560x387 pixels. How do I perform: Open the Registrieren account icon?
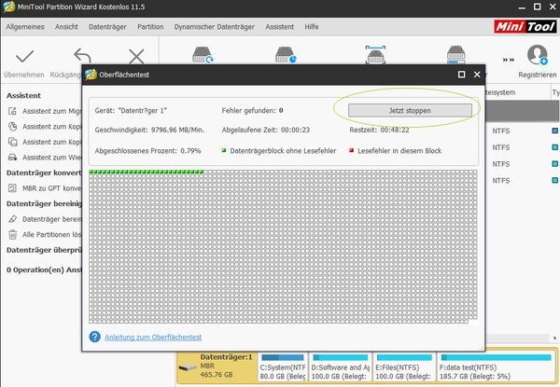[537, 54]
